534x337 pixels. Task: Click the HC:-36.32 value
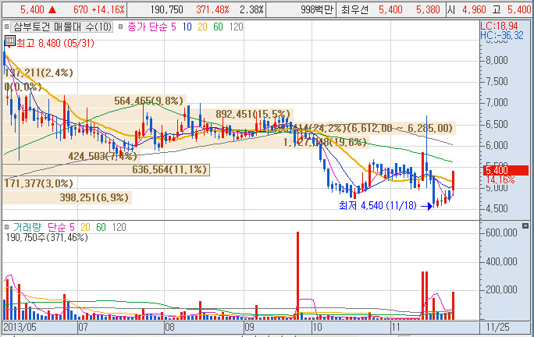click(x=502, y=35)
